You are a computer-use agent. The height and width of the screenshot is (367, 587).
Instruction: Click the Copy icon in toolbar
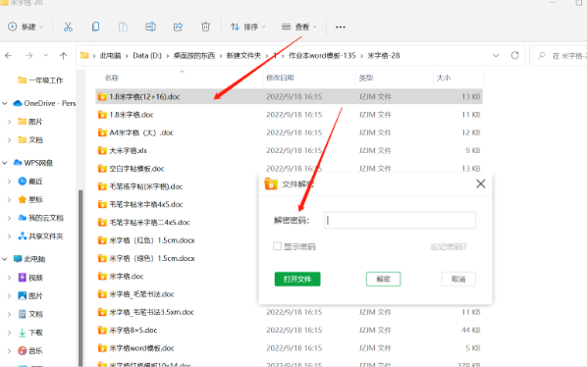coord(95,26)
